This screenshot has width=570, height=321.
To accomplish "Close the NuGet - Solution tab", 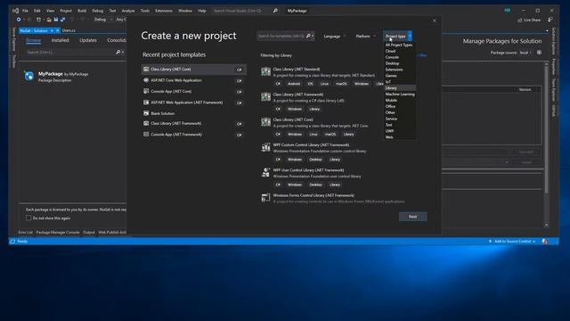I will point(57,30).
